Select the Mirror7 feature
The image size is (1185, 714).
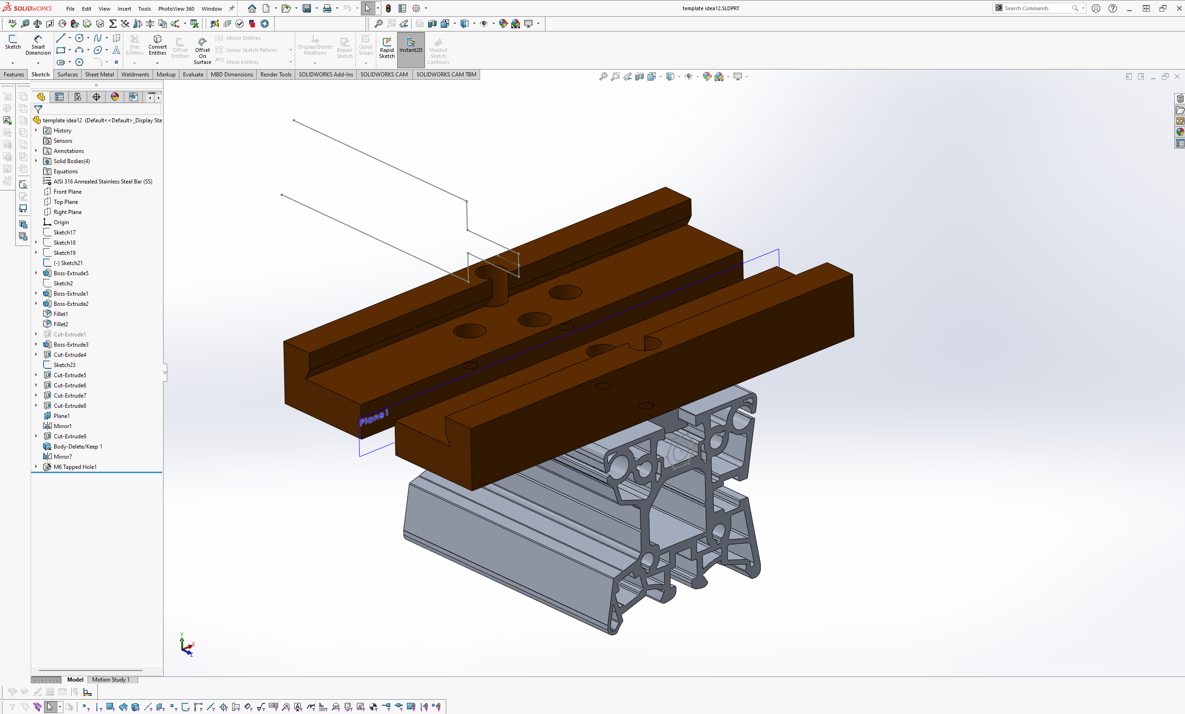[x=63, y=456]
